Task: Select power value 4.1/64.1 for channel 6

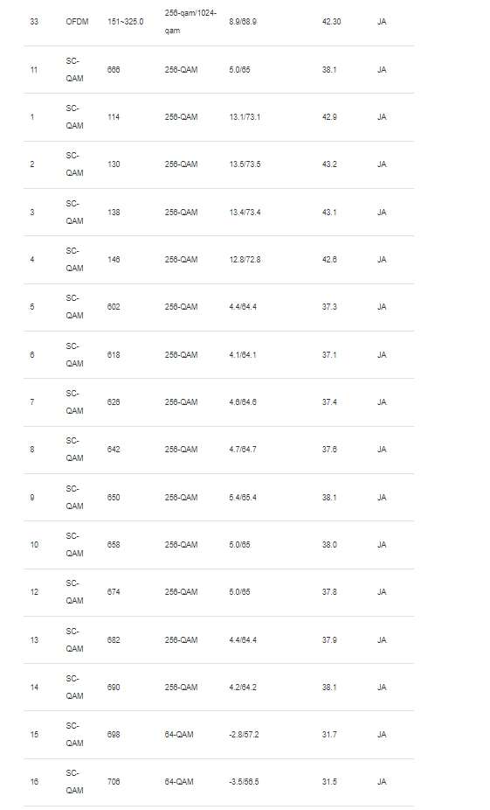Action: point(243,355)
